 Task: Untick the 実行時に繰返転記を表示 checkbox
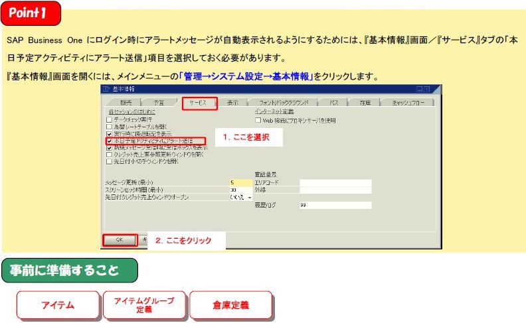[109, 134]
